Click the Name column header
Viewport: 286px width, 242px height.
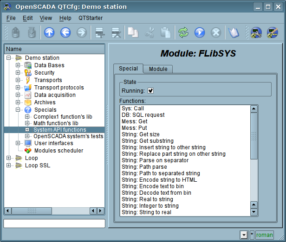coord(54,49)
